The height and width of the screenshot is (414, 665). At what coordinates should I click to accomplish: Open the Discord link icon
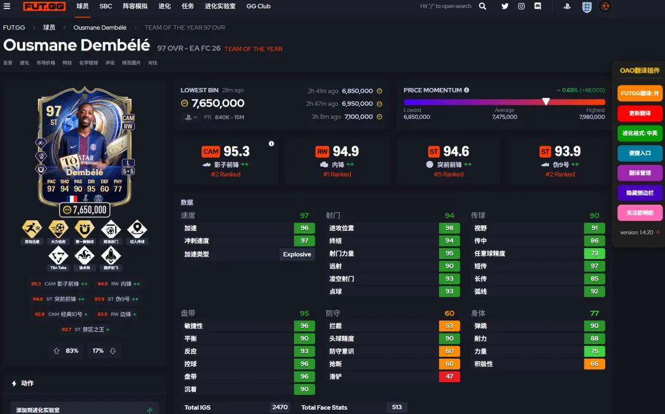(538, 6)
